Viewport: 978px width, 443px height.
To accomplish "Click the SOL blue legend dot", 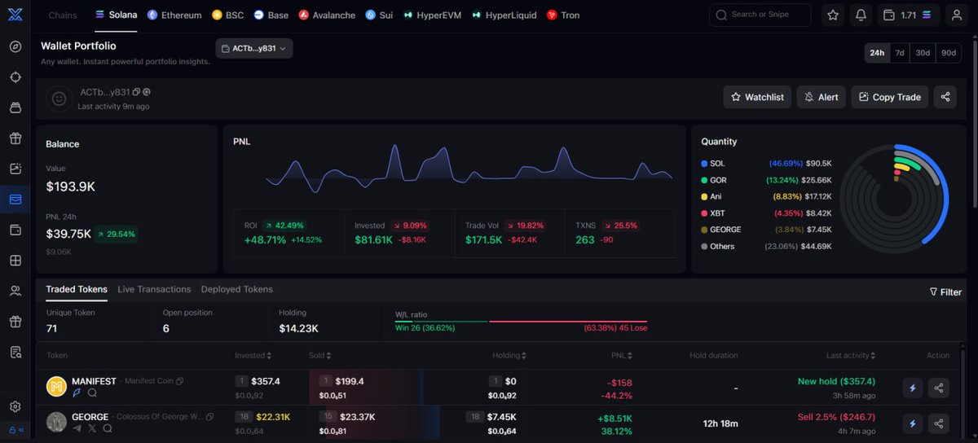I will point(704,164).
